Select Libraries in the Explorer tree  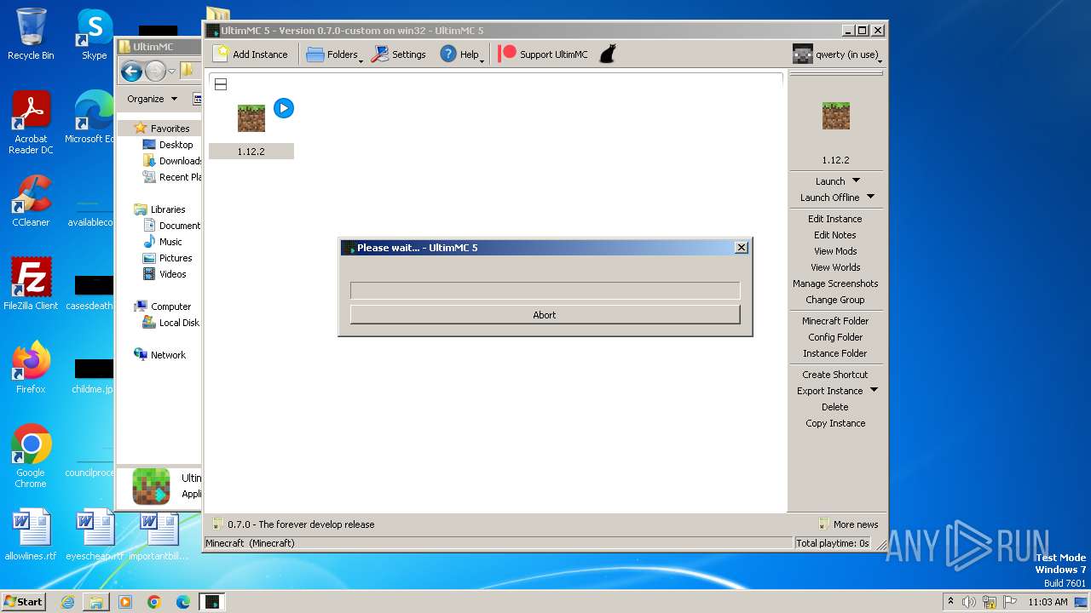pos(159,209)
